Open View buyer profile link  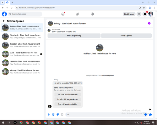[x=107, y=75]
